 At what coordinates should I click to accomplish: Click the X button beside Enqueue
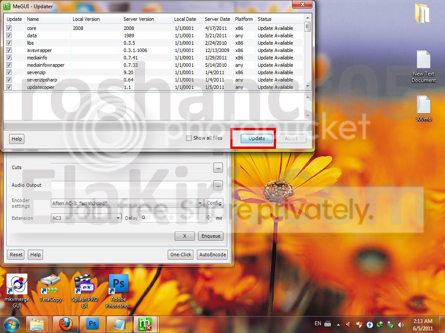coord(184,236)
